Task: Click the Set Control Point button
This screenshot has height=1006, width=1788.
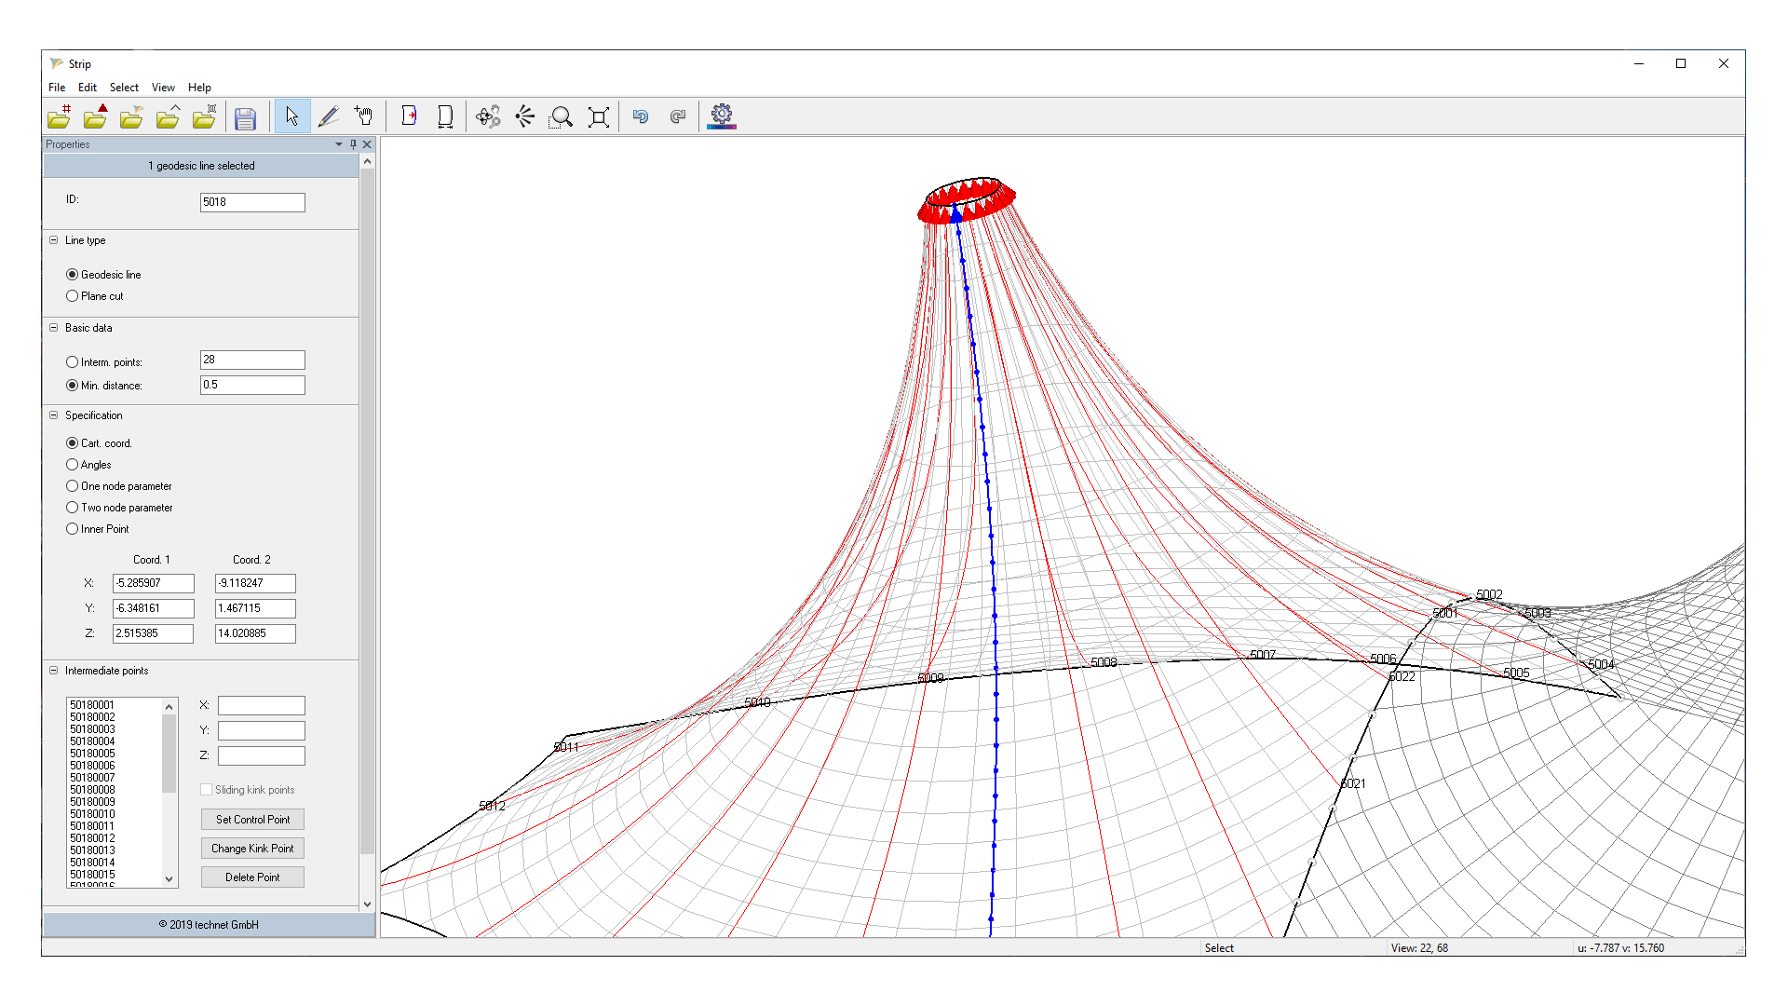Action: 252,820
